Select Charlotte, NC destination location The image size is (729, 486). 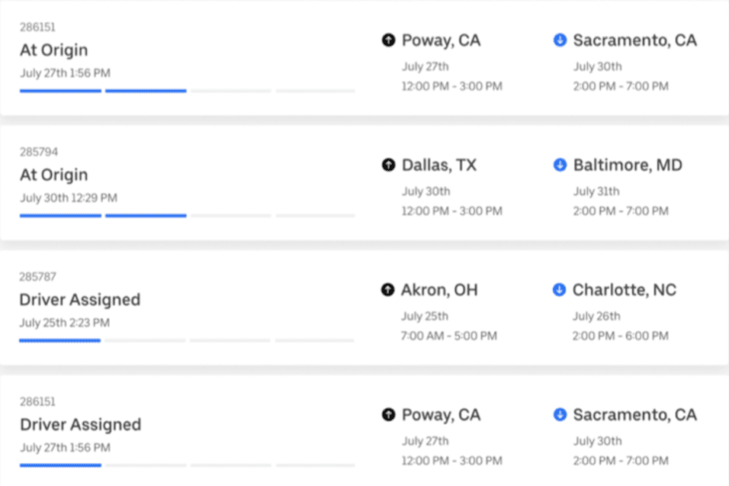tap(625, 290)
